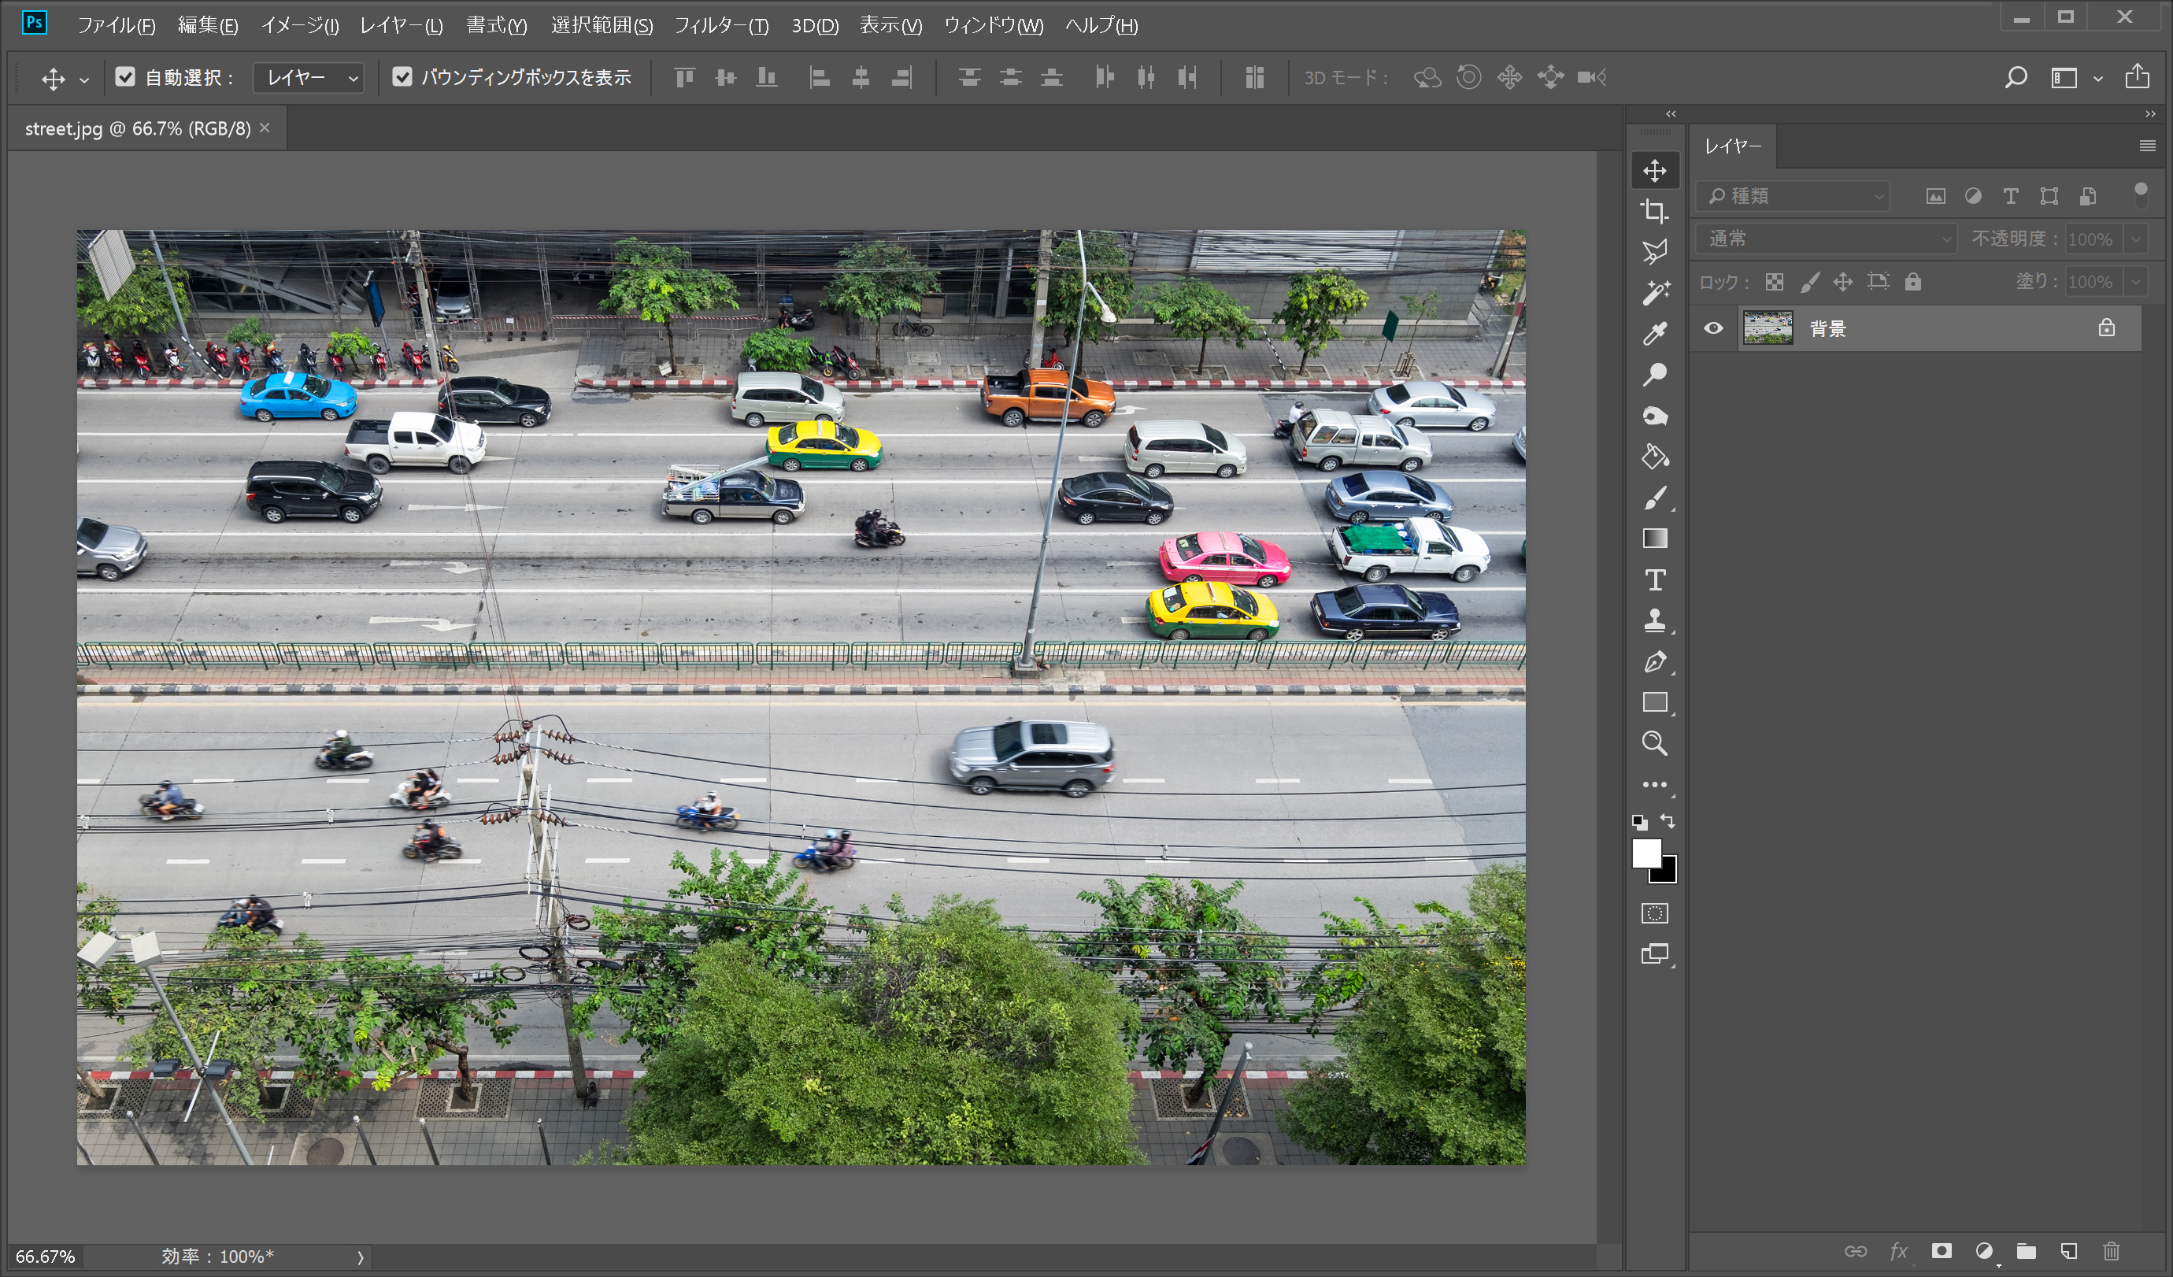2173x1277 pixels.
Task: Select the Pen tool
Action: coord(1654,661)
